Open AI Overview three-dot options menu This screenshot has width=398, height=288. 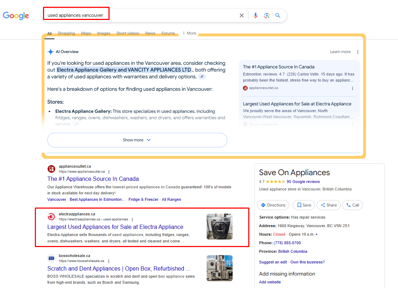tap(358, 52)
